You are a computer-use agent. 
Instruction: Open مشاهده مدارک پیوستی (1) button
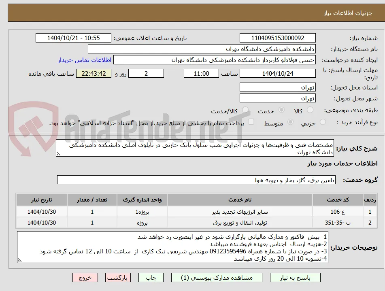tap(217, 278)
